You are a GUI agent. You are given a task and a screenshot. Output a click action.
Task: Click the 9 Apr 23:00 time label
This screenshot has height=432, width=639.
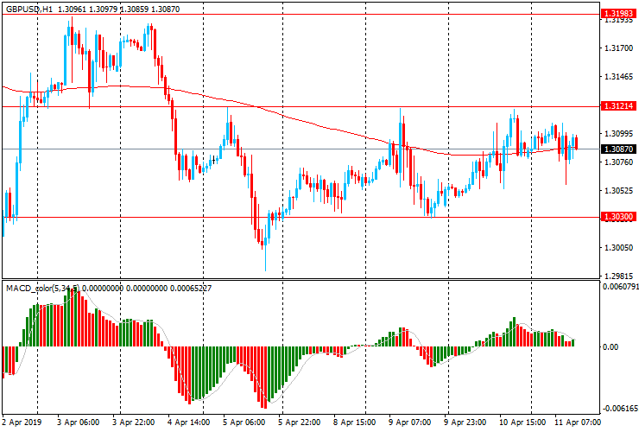[x=465, y=422]
